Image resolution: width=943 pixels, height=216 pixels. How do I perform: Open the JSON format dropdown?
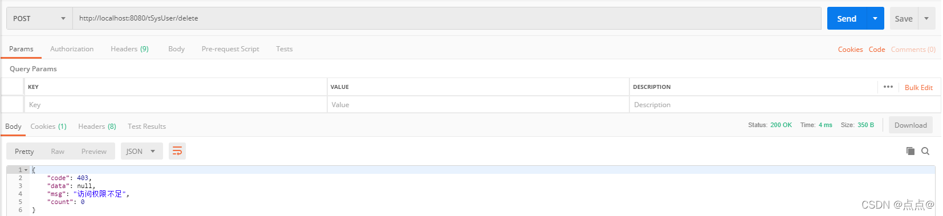tap(141, 151)
